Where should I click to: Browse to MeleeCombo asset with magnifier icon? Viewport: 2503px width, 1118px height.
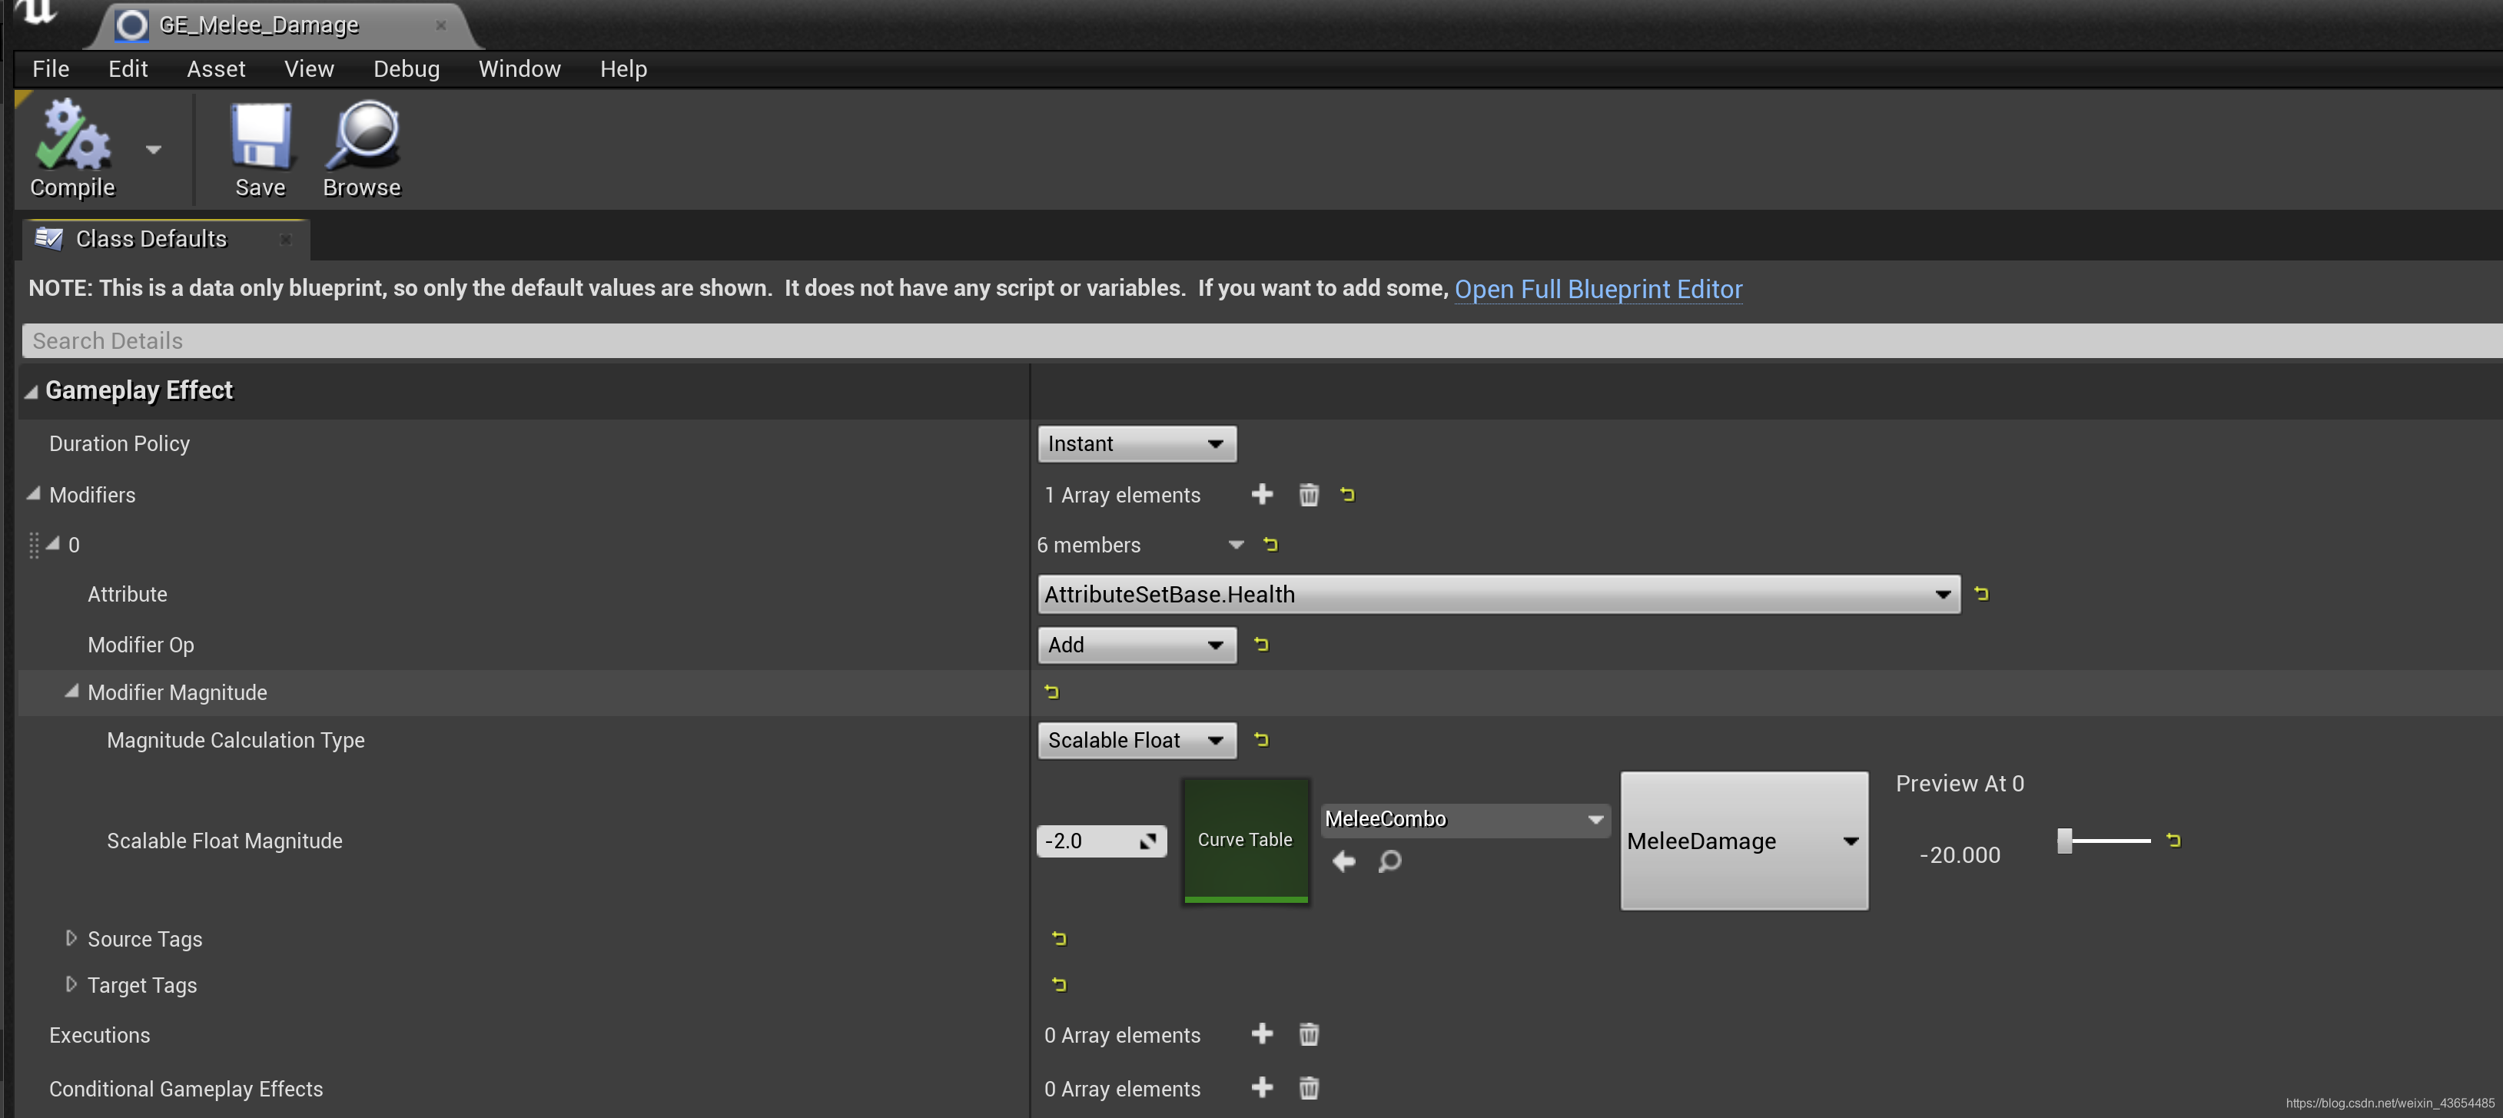(x=1389, y=861)
